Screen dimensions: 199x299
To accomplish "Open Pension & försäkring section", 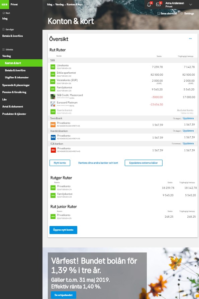I will (x=14, y=92).
